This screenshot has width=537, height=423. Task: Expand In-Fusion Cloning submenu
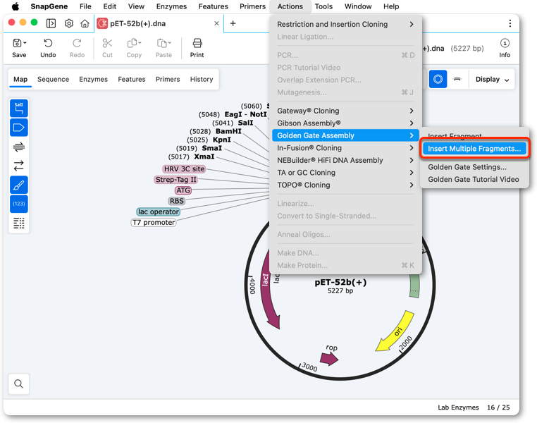(345, 148)
